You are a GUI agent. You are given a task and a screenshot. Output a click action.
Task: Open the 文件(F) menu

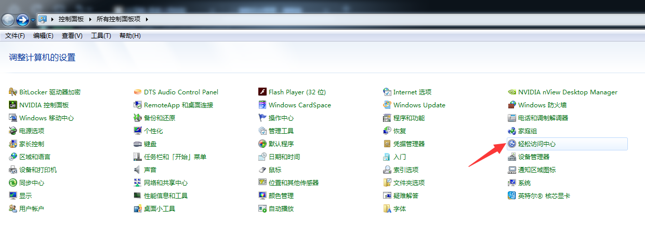point(15,36)
